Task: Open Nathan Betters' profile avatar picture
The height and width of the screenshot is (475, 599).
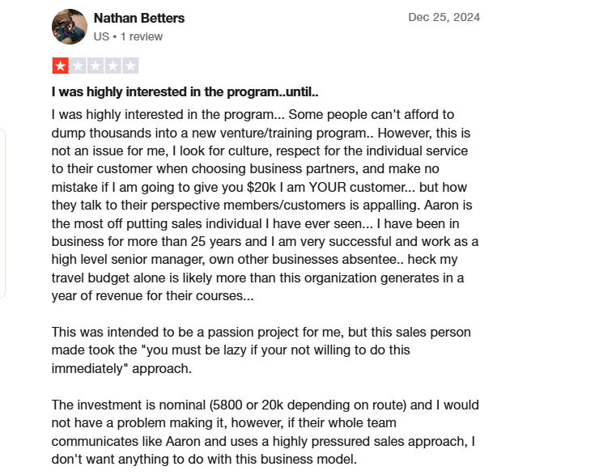Action: pyautogui.click(x=70, y=27)
